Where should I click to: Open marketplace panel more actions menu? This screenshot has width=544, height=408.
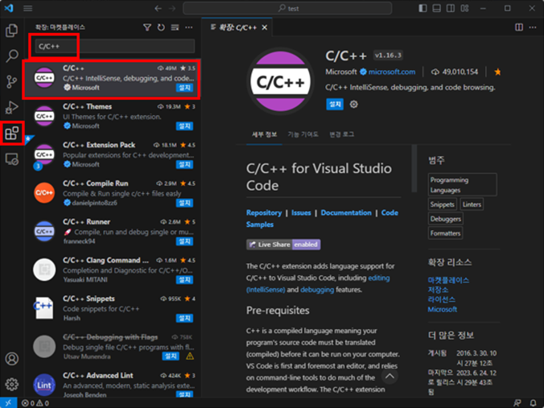[189, 27]
